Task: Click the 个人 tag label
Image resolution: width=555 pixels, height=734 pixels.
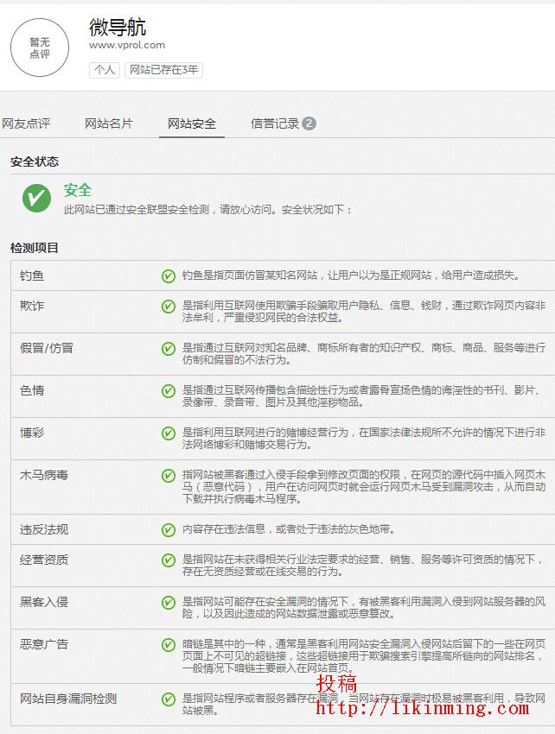Action: pyautogui.click(x=104, y=70)
